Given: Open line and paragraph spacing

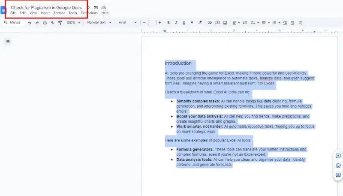Looking at the screenshot, I should pyautogui.click(x=245, y=23).
